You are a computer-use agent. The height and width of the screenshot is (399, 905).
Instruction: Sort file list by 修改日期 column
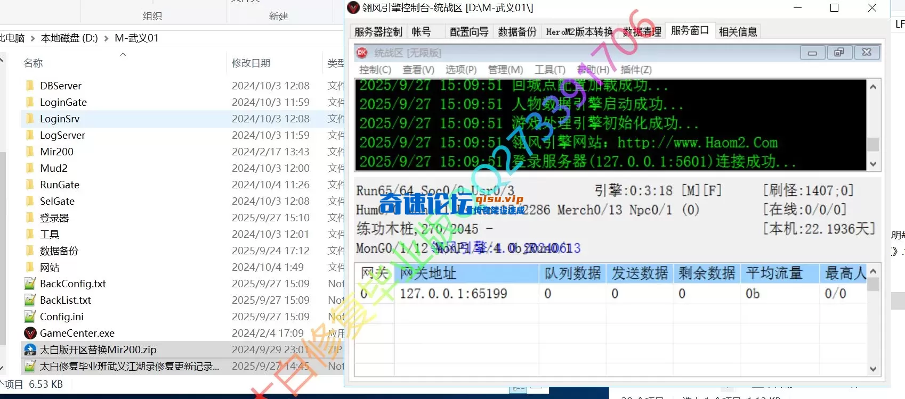tap(251, 63)
